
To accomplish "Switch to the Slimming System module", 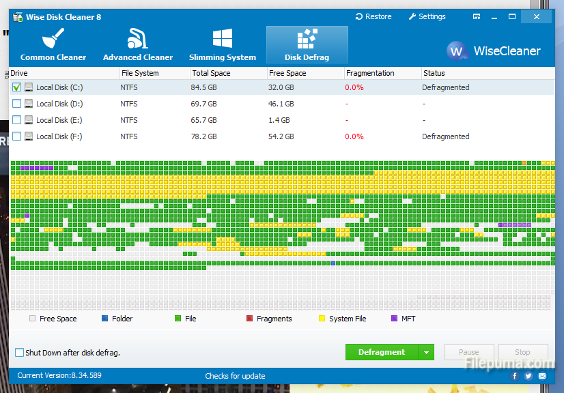I will pos(223,45).
